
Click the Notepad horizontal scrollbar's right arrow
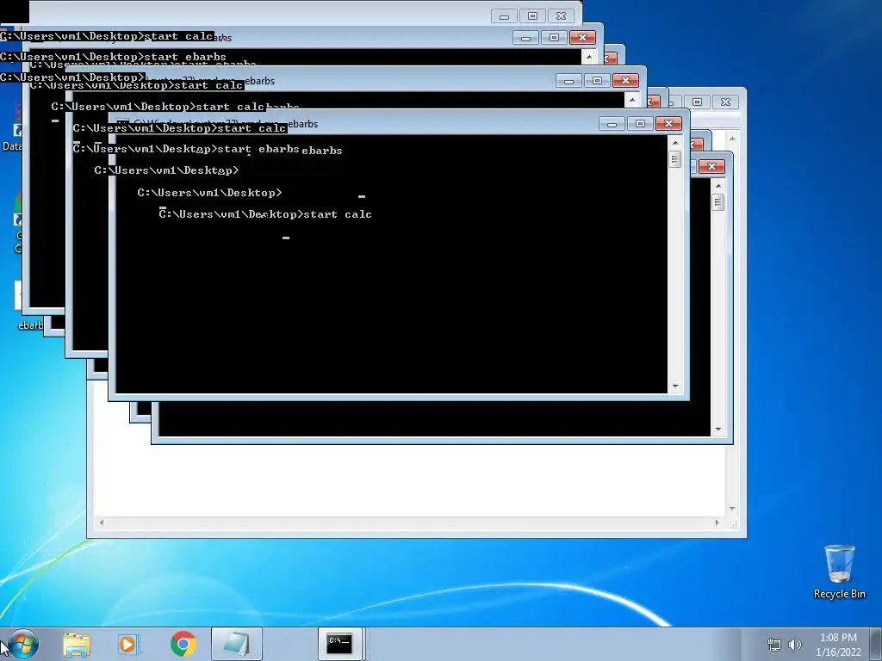tap(717, 522)
